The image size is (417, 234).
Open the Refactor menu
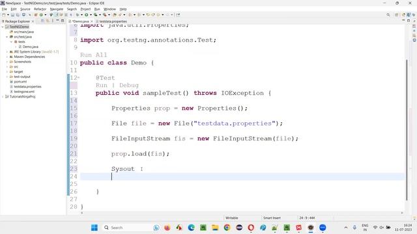40,9
